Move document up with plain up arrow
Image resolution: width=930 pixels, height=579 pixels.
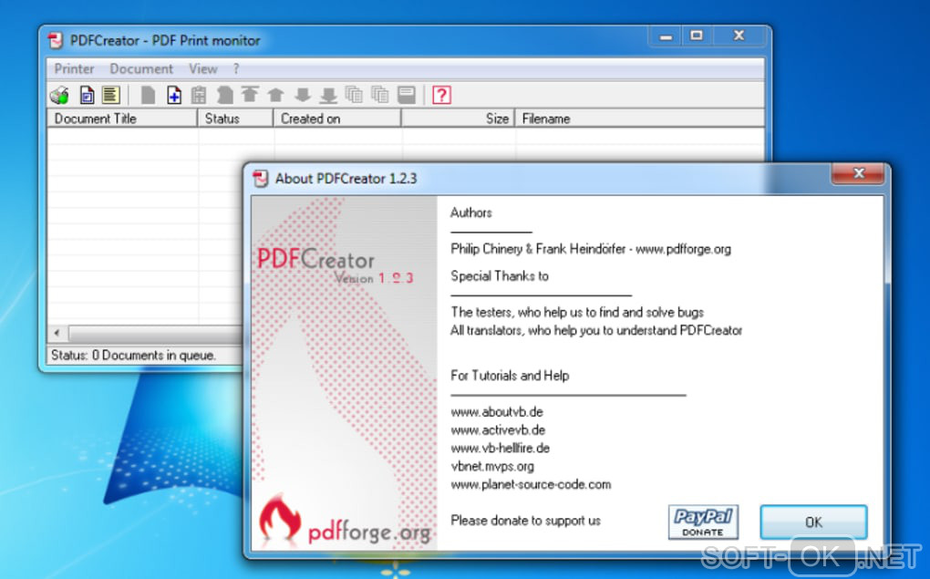tap(275, 95)
